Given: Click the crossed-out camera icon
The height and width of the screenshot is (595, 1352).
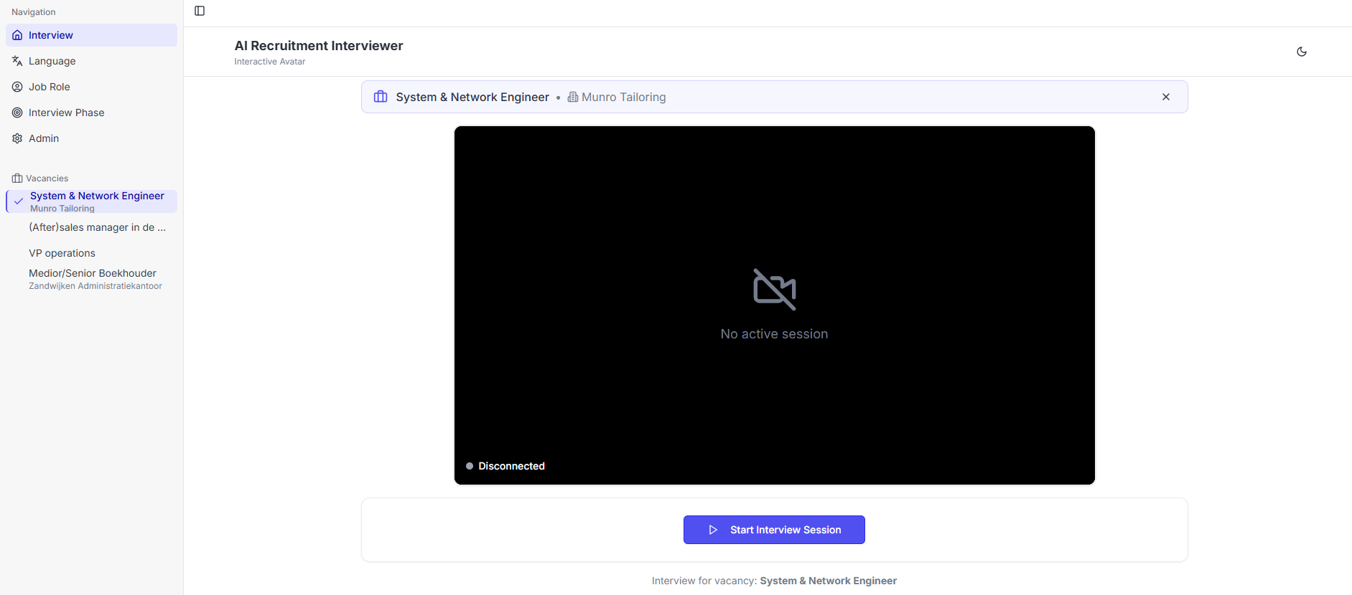Looking at the screenshot, I should (774, 289).
